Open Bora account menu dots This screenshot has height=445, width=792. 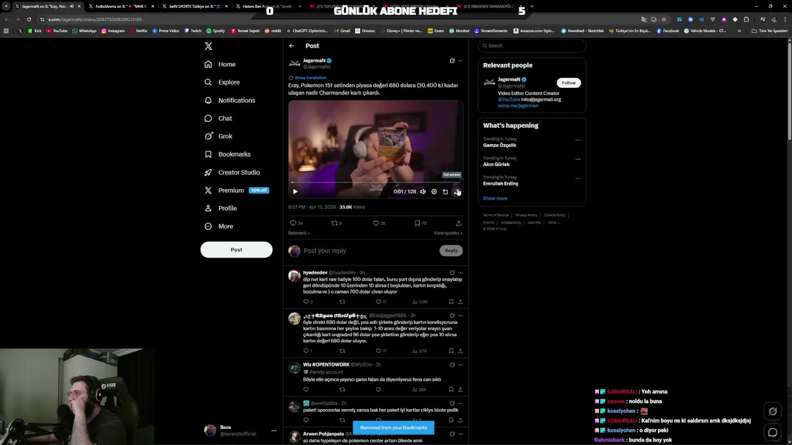coord(273,431)
